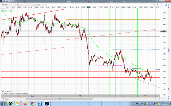
Task: Select the draw trend line tool
Action: [164, 5]
